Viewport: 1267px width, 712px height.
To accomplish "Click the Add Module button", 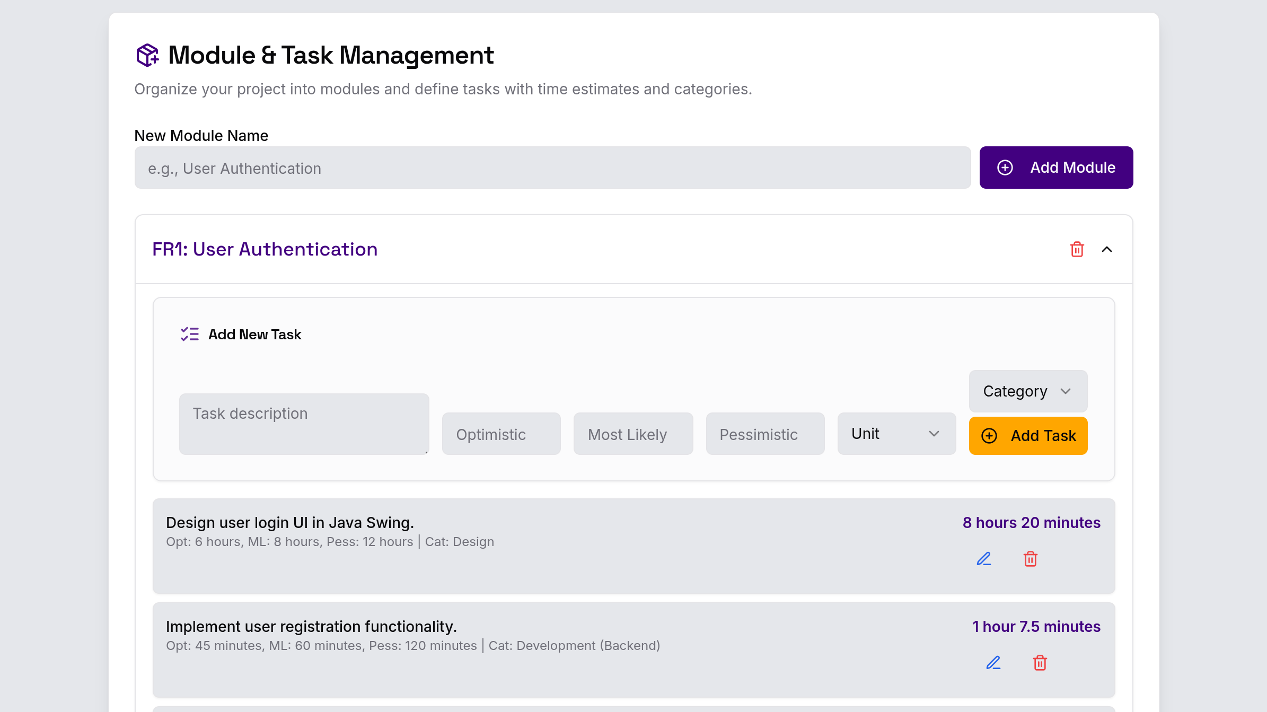I will [1056, 168].
